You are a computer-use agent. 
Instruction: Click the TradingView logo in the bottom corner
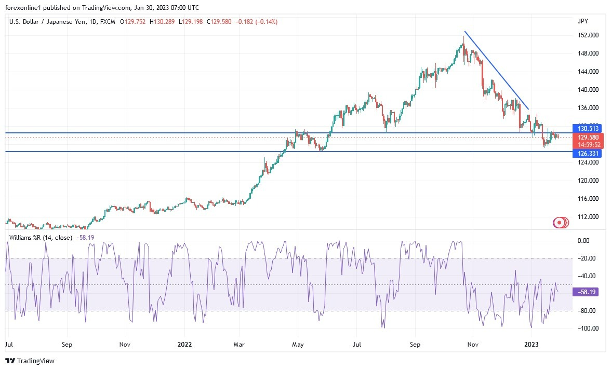pyautogui.click(x=31, y=361)
